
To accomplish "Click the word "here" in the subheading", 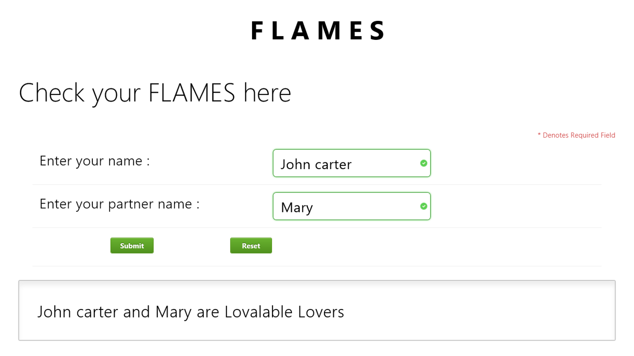I will coord(267,93).
